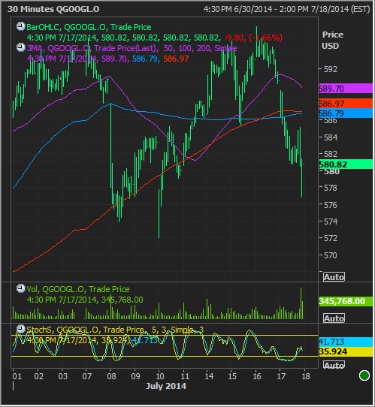Click the 16 date on time axis
Viewport: 375px width, 407px height.
click(x=257, y=376)
